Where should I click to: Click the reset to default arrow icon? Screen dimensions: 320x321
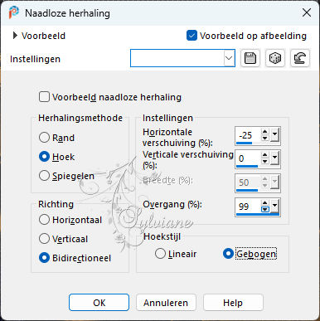pyautogui.click(x=300, y=58)
